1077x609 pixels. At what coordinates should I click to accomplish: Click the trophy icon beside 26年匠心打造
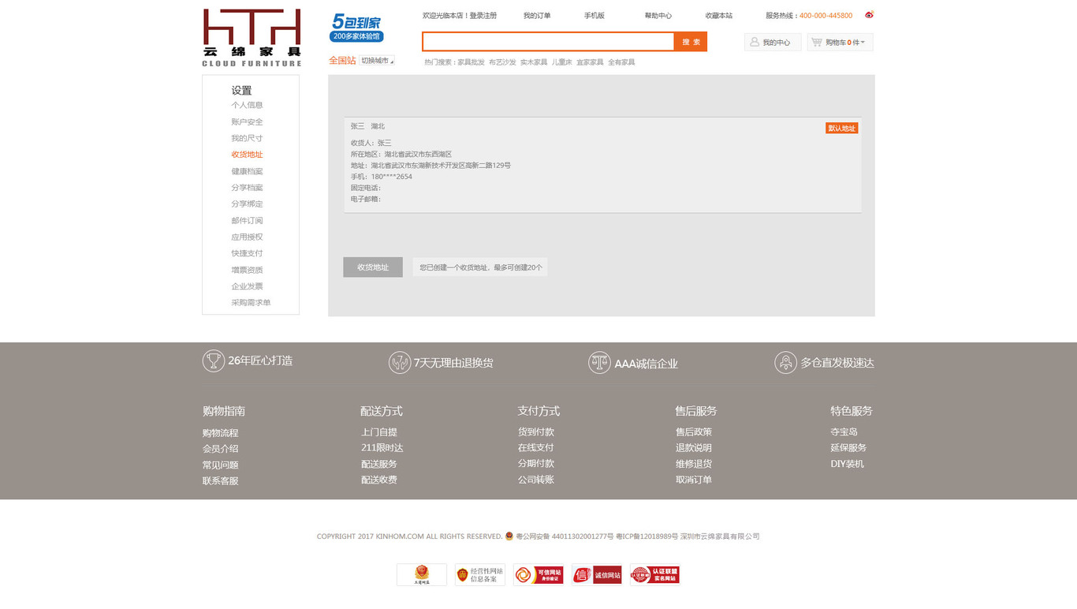213,361
